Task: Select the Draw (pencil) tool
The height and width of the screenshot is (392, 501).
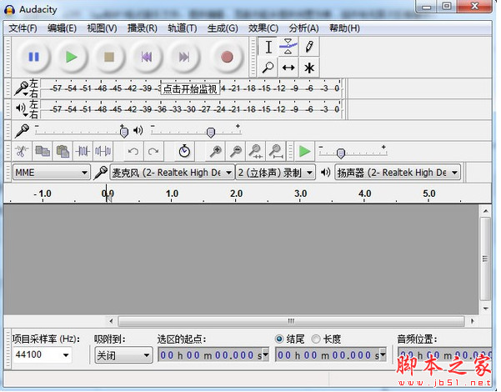Action: (x=309, y=47)
